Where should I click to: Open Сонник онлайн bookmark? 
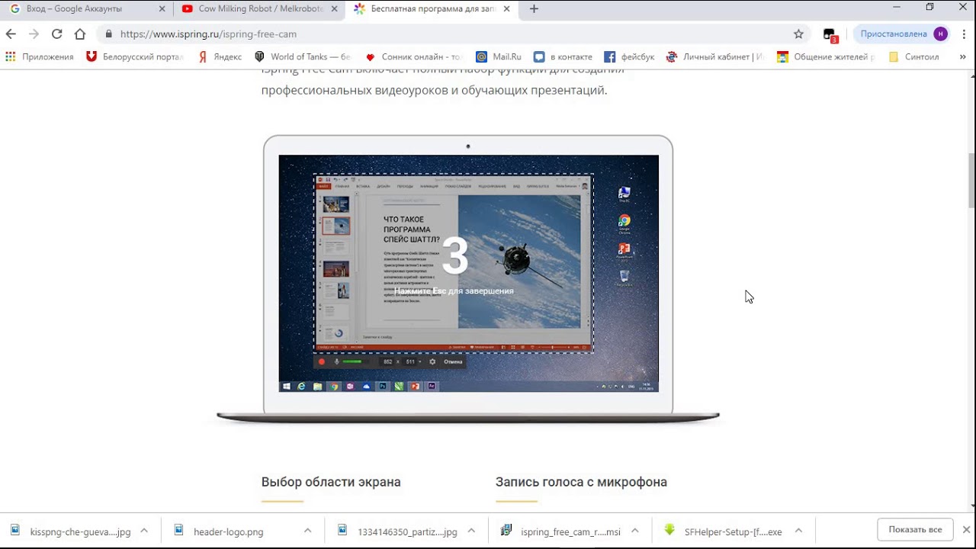414,56
